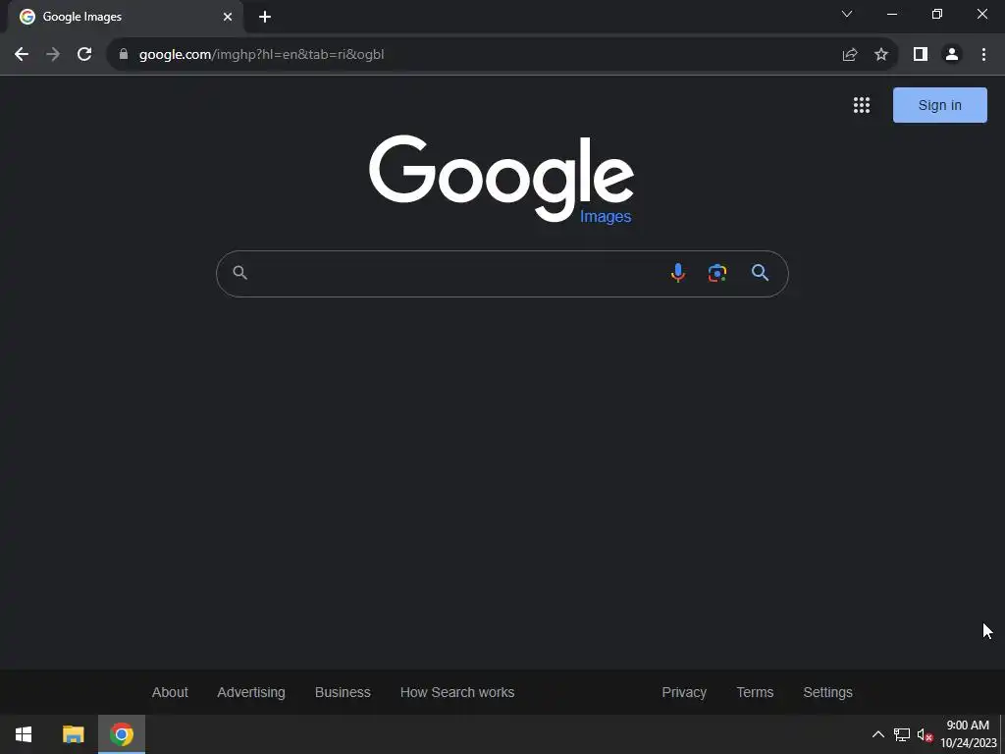Minimize the Chrome window
The height and width of the screenshot is (754, 1005).
click(891, 14)
